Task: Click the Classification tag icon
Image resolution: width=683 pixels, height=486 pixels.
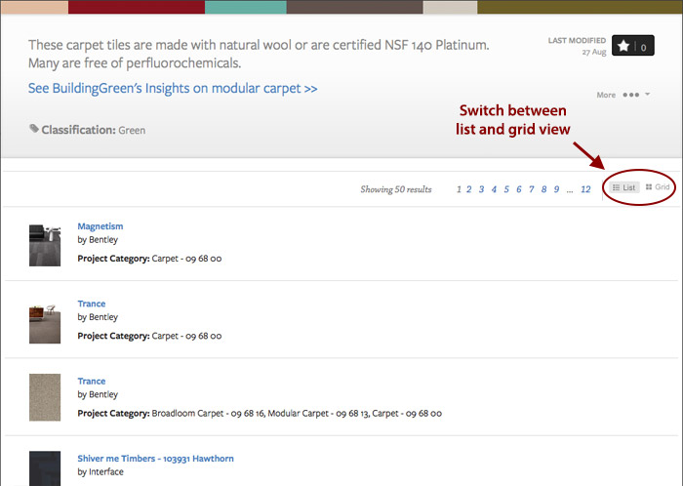Action: [x=34, y=129]
